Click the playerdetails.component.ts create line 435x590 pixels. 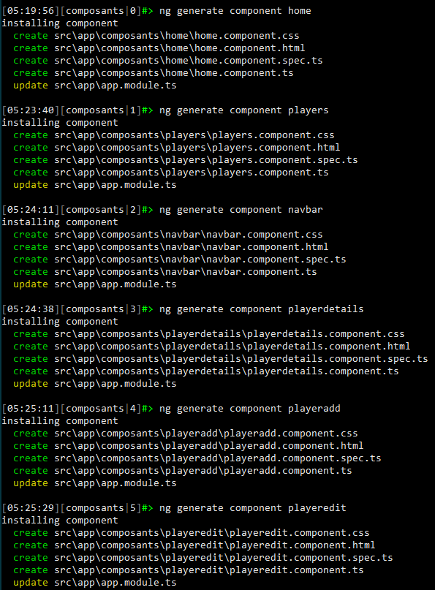pos(206,371)
